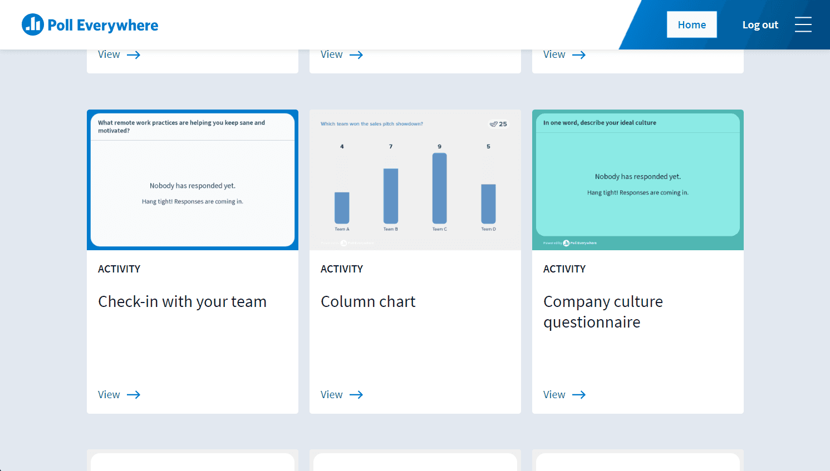Click arrow icon under Column chart card
Image resolution: width=830 pixels, height=471 pixels.
[356, 395]
